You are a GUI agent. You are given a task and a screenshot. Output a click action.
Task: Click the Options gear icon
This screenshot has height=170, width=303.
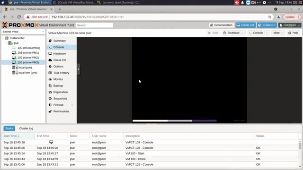(x=50, y=66)
